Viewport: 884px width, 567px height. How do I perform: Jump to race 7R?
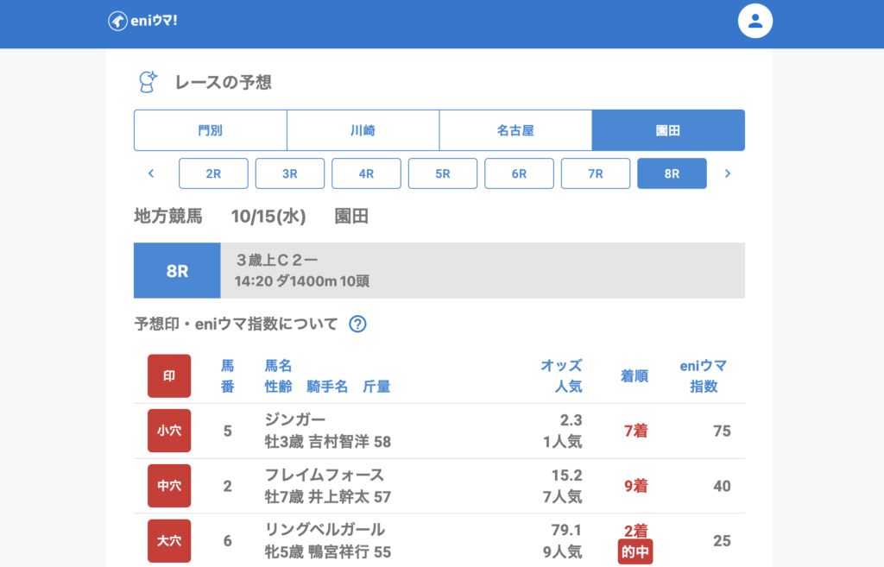(x=596, y=173)
